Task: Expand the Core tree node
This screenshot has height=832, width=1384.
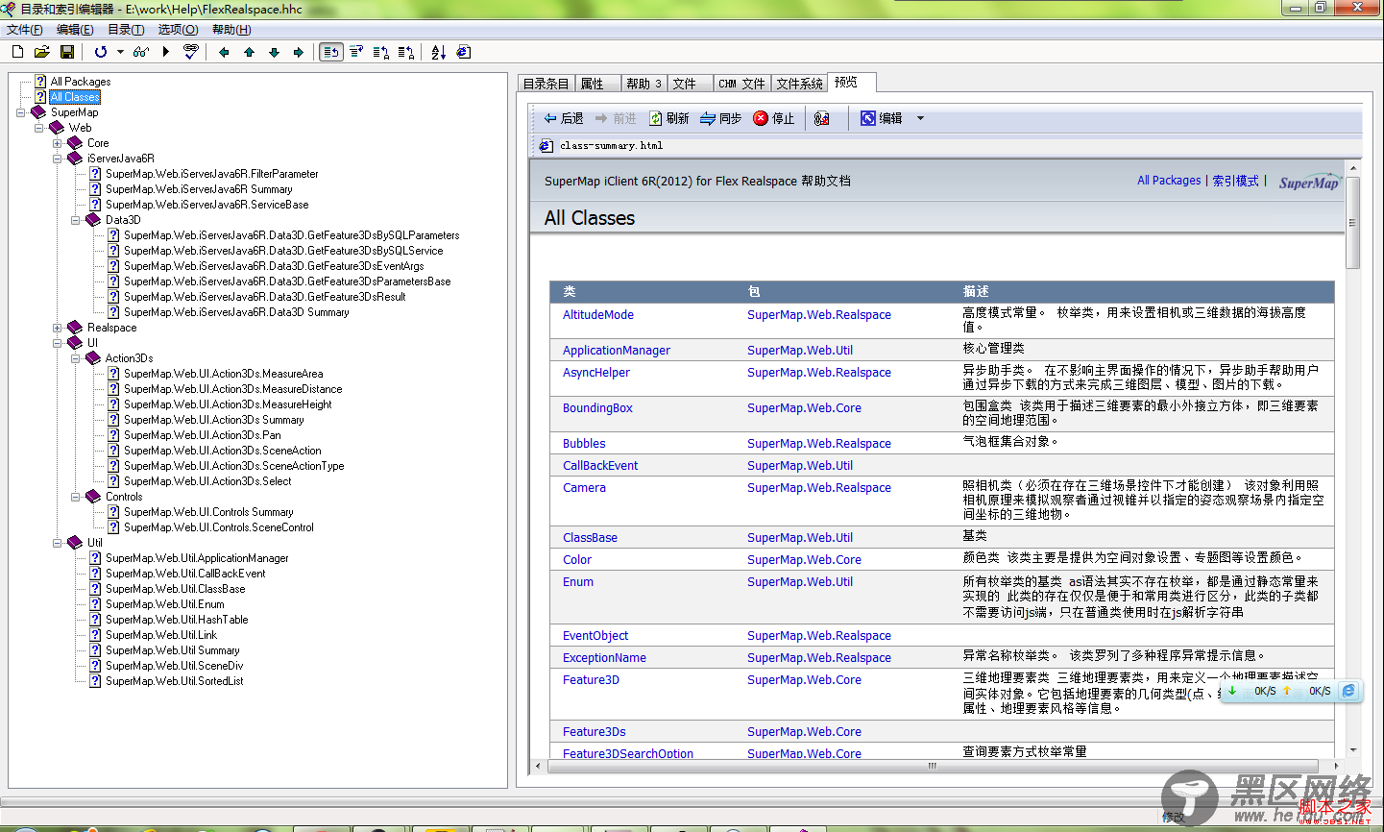Action: [58, 143]
